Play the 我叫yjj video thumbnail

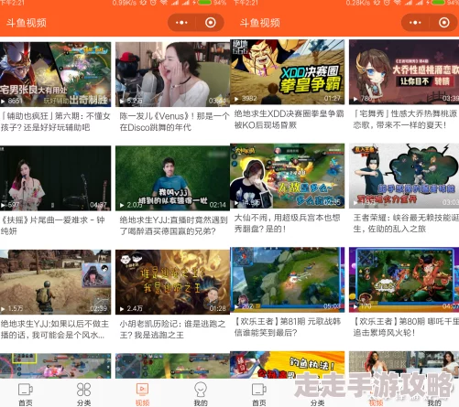click(172, 178)
